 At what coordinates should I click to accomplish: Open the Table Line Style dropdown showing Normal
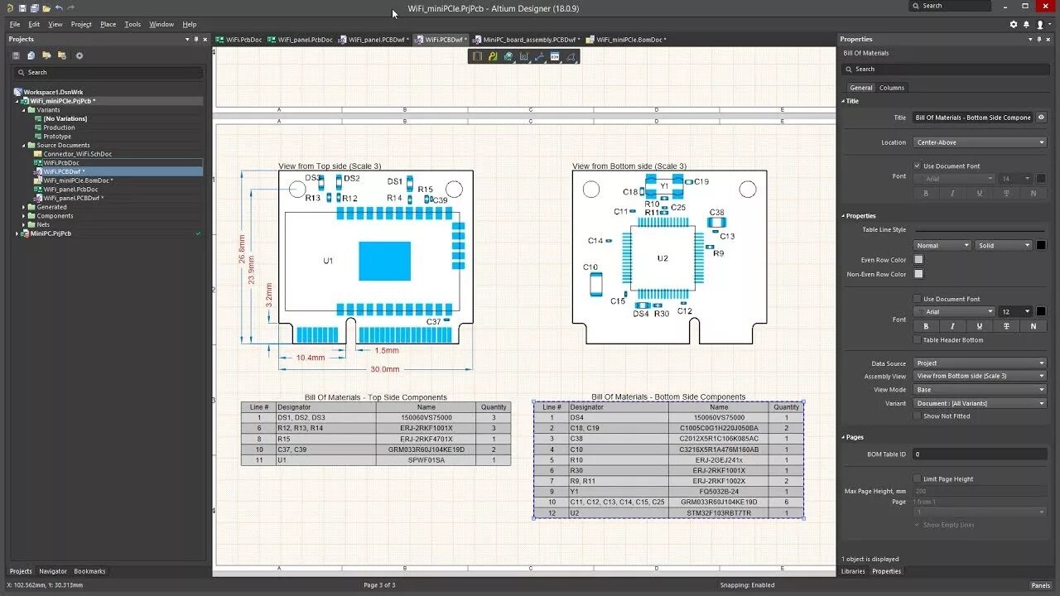pos(942,245)
